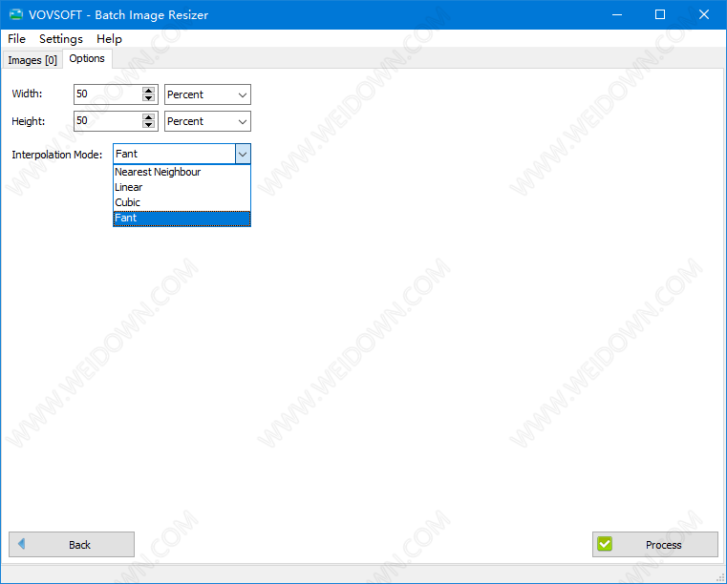Open the Settings menu
Viewport: 727px width, 584px height.
coord(61,39)
